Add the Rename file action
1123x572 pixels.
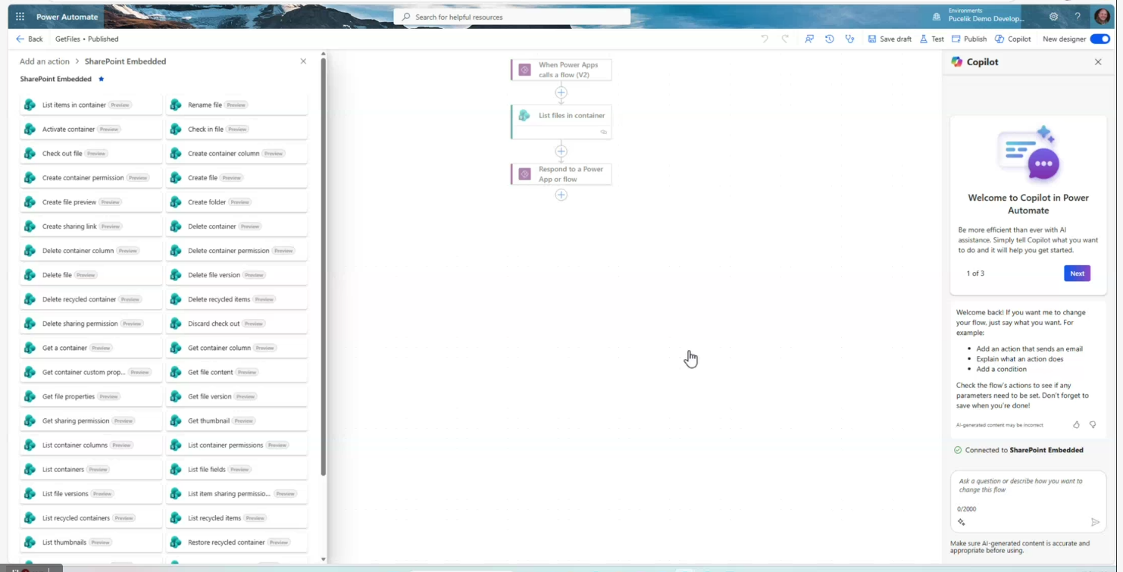(236, 105)
